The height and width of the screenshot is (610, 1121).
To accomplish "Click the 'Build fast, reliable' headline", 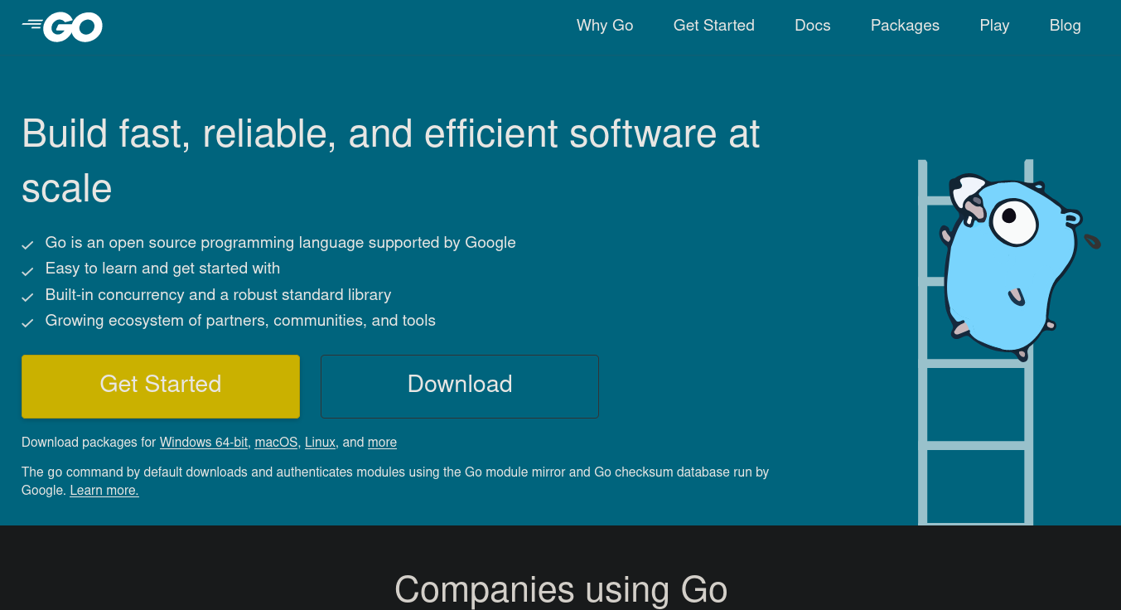I will click(x=390, y=161).
